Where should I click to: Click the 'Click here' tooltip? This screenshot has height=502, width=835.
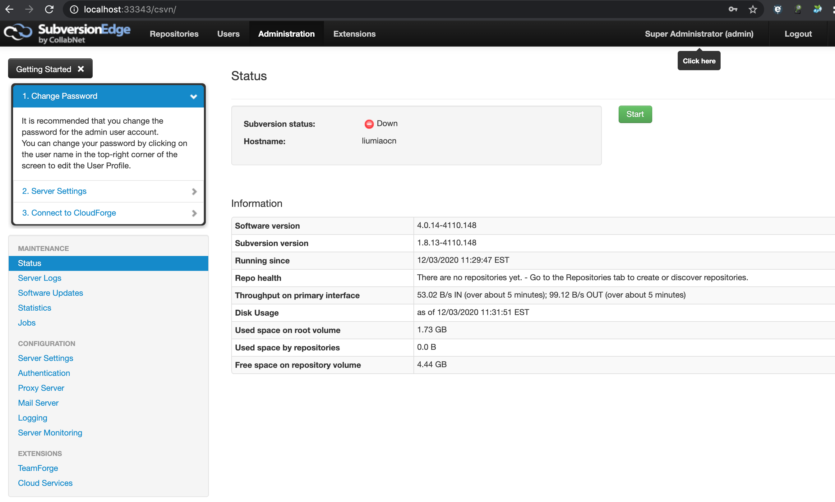tap(699, 61)
